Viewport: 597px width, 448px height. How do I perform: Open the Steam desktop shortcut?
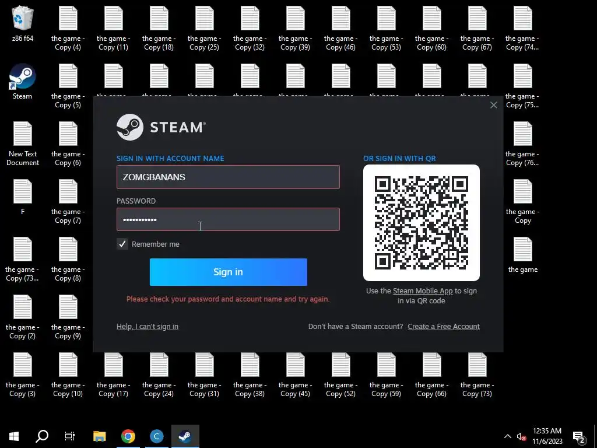[23, 82]
